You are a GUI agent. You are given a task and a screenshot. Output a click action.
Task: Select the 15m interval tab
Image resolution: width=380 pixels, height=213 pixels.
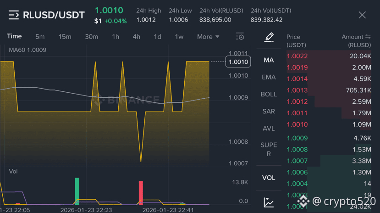[x=65, y=37]
